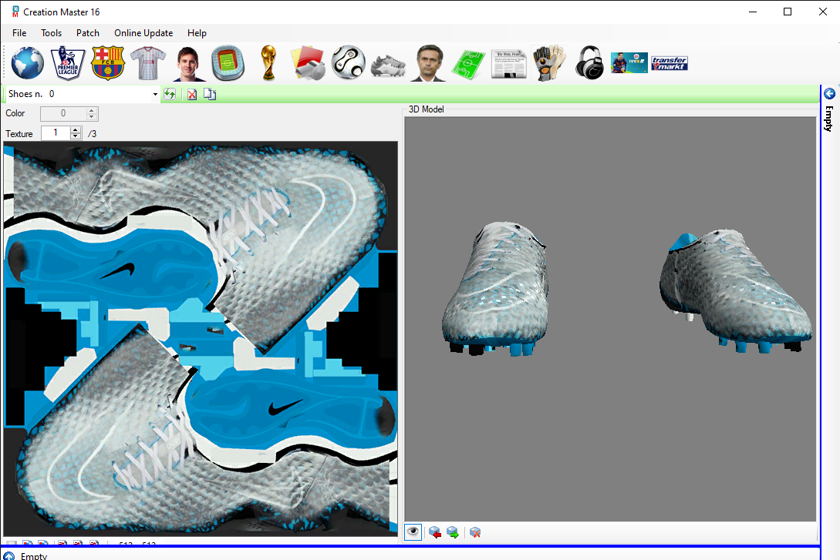Decrease the Texture number with the down arrow
840x560 pixels.
(x=76, y=136)
